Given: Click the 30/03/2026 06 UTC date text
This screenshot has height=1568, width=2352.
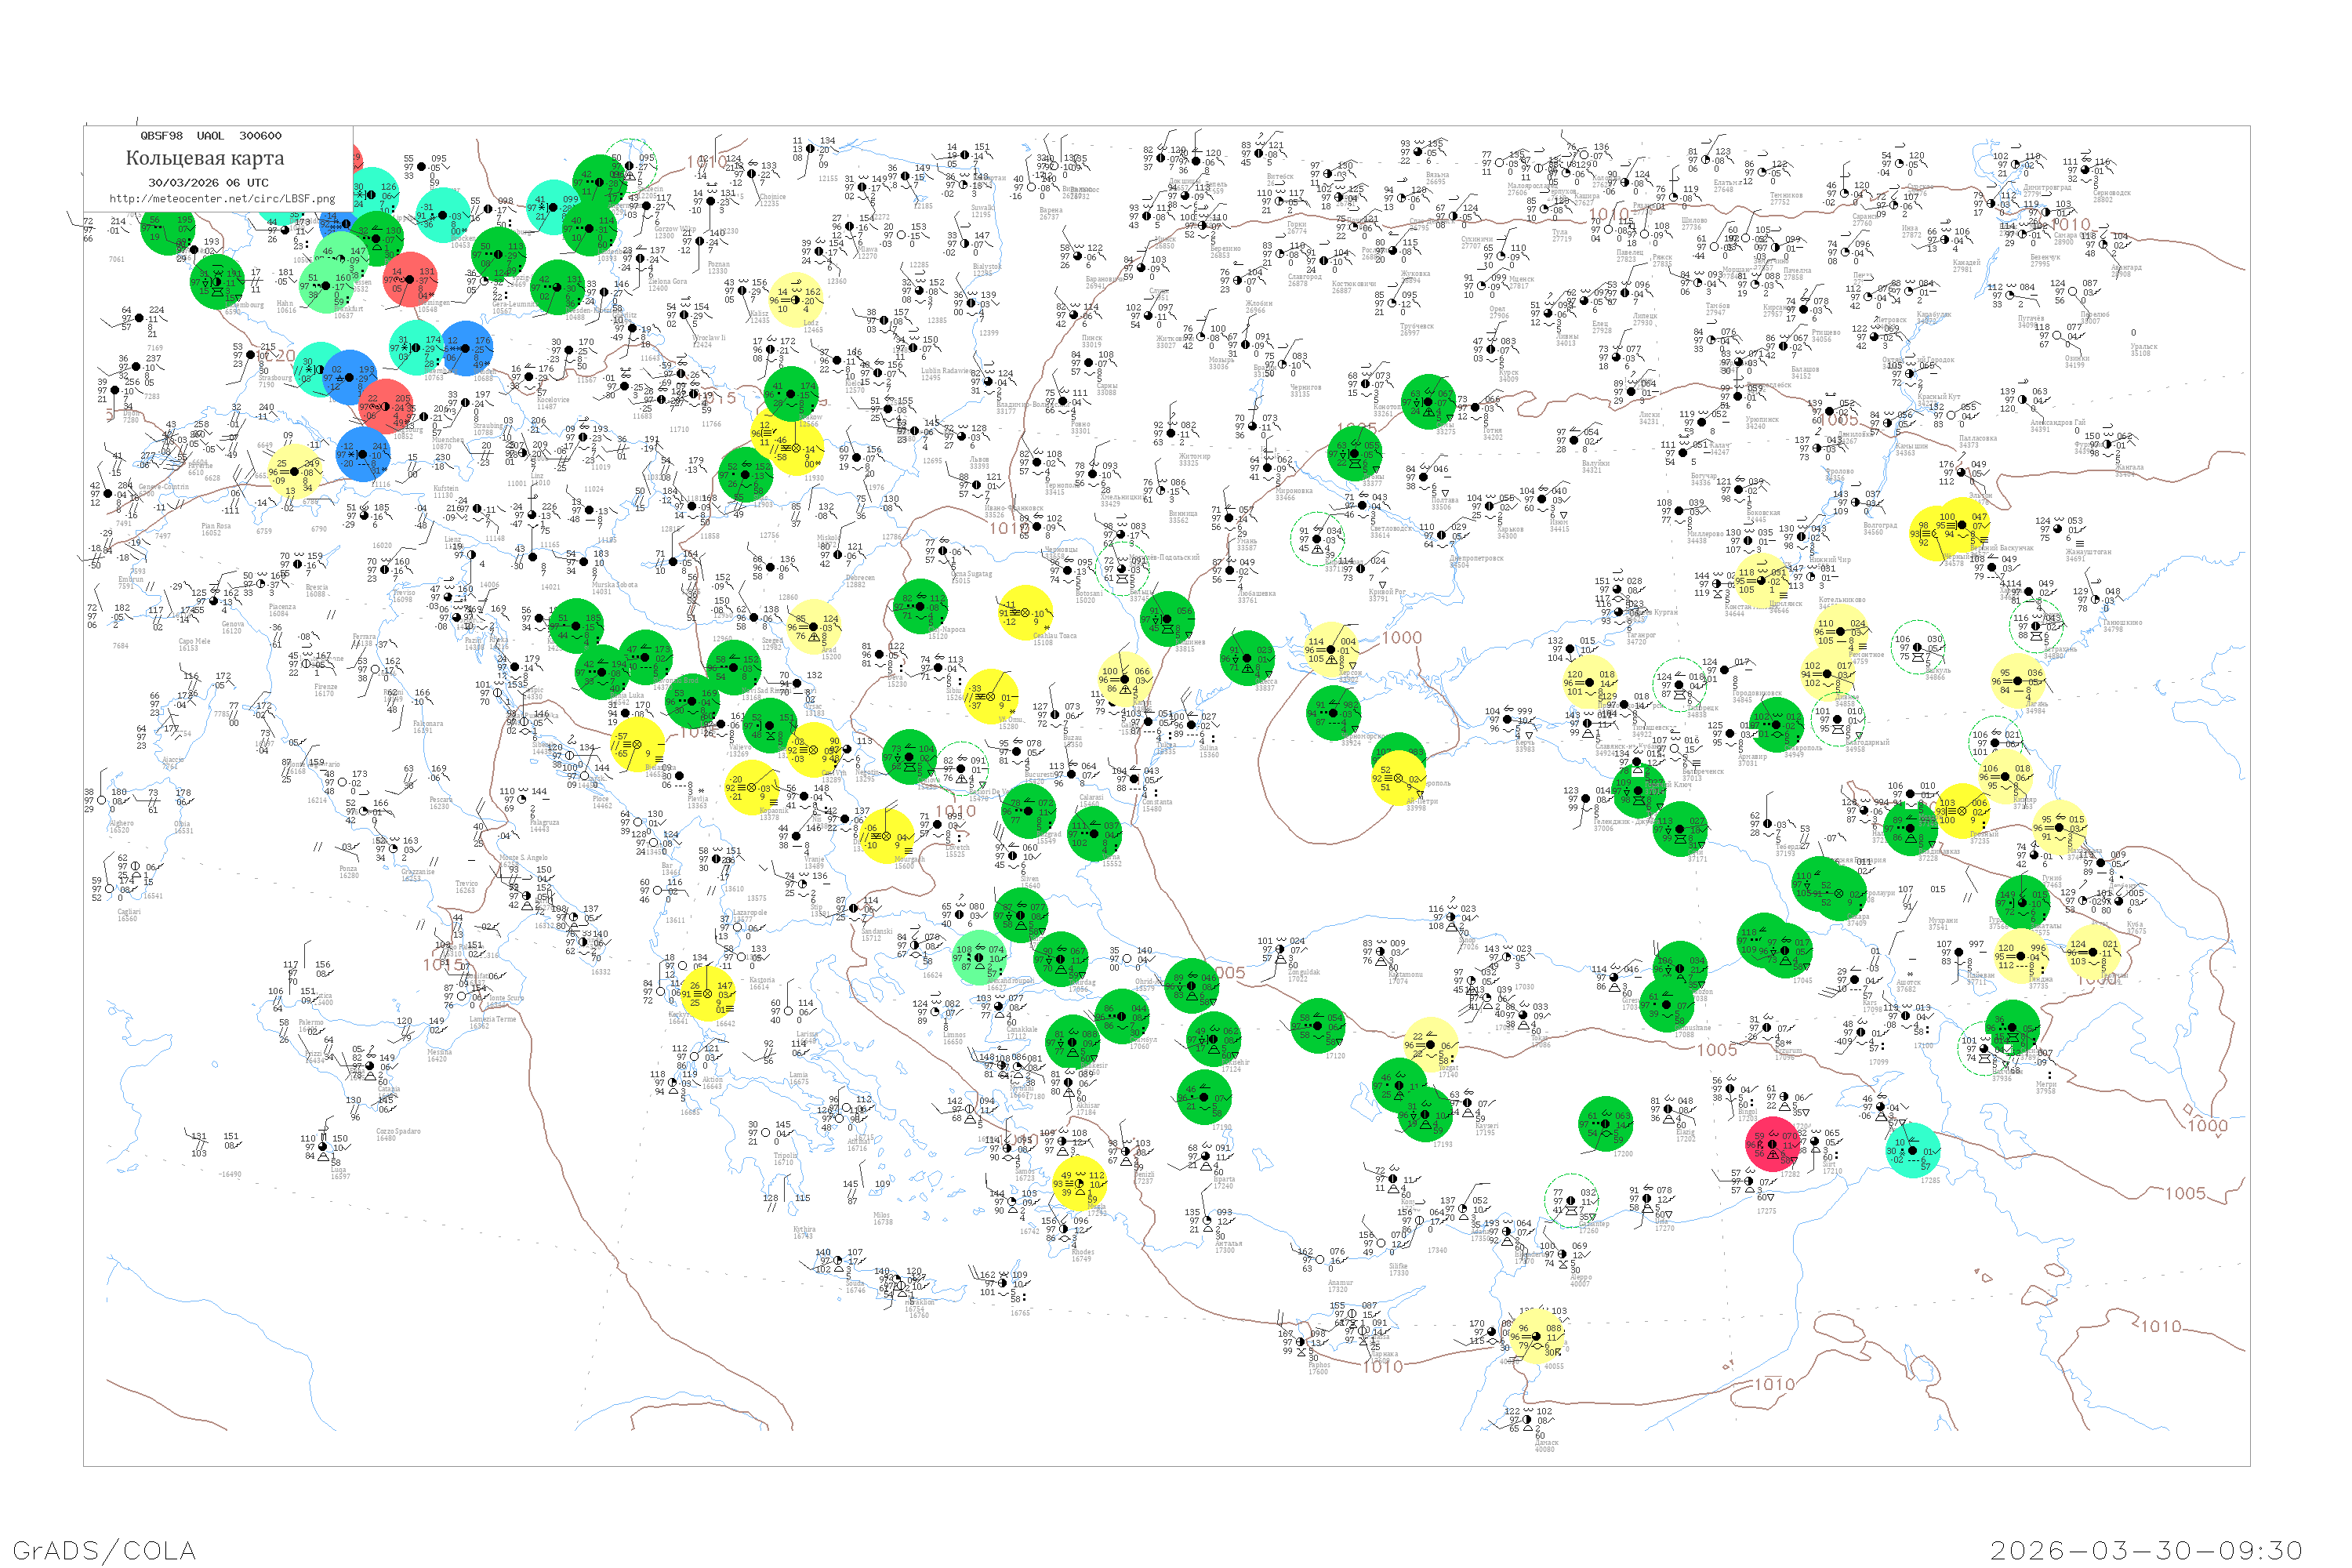Looking at the screenshot, I should click(x=208, y=183).
